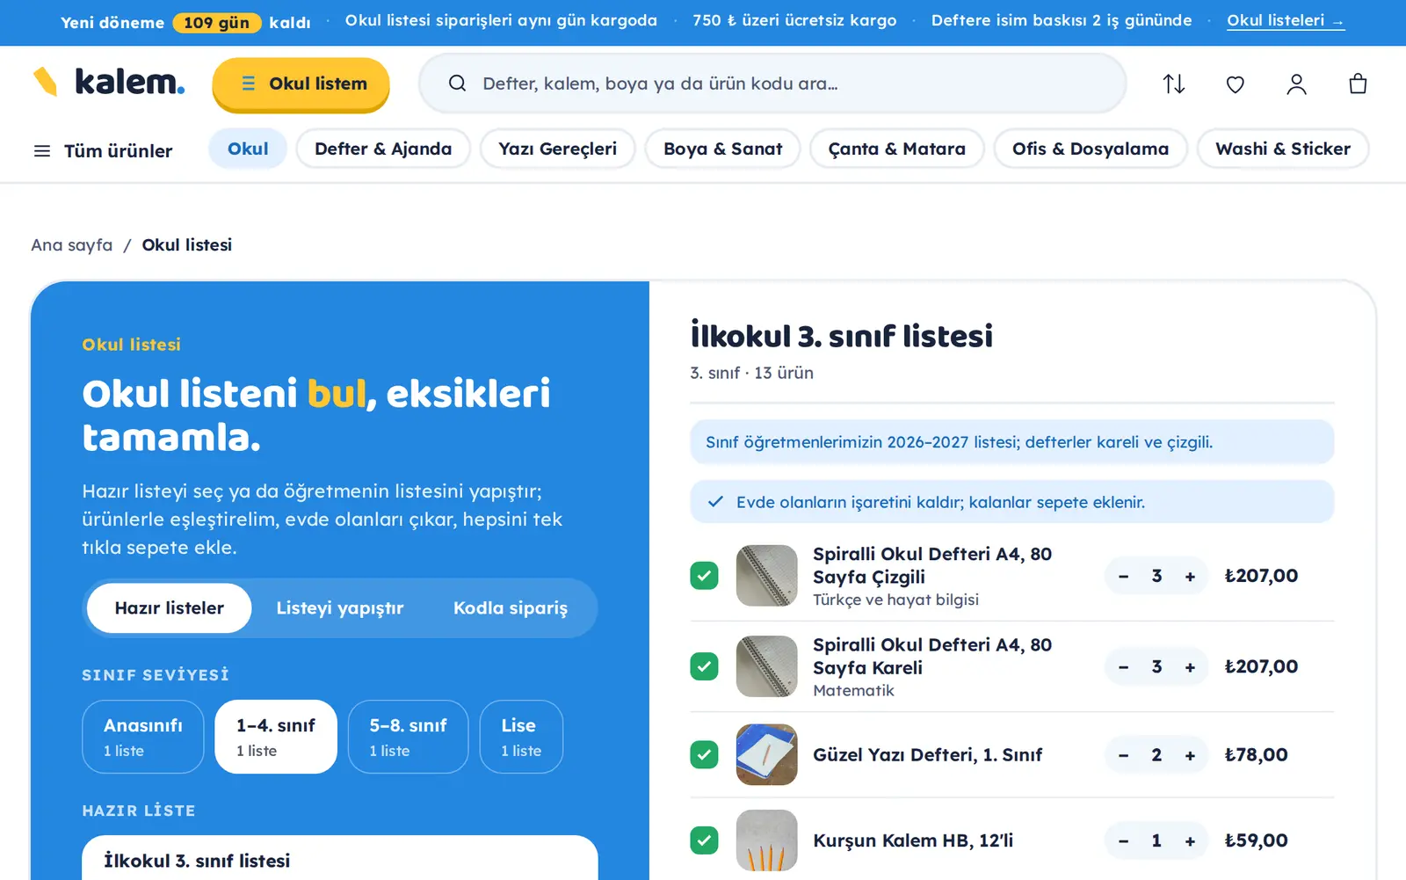Select the Hazır listeler tab

[x=170, y=608]
